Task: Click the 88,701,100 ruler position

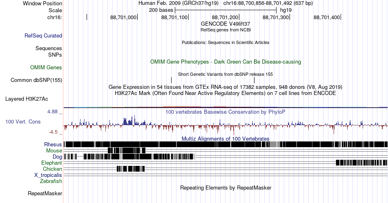Action: [x=174, y=17]
